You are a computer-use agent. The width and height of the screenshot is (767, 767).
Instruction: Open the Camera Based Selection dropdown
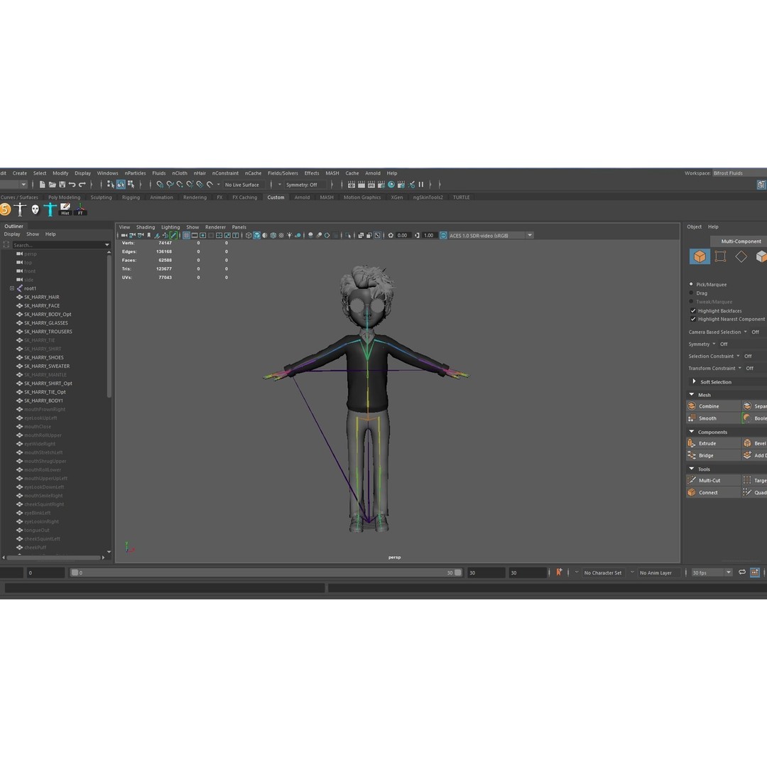pos(746,332)
